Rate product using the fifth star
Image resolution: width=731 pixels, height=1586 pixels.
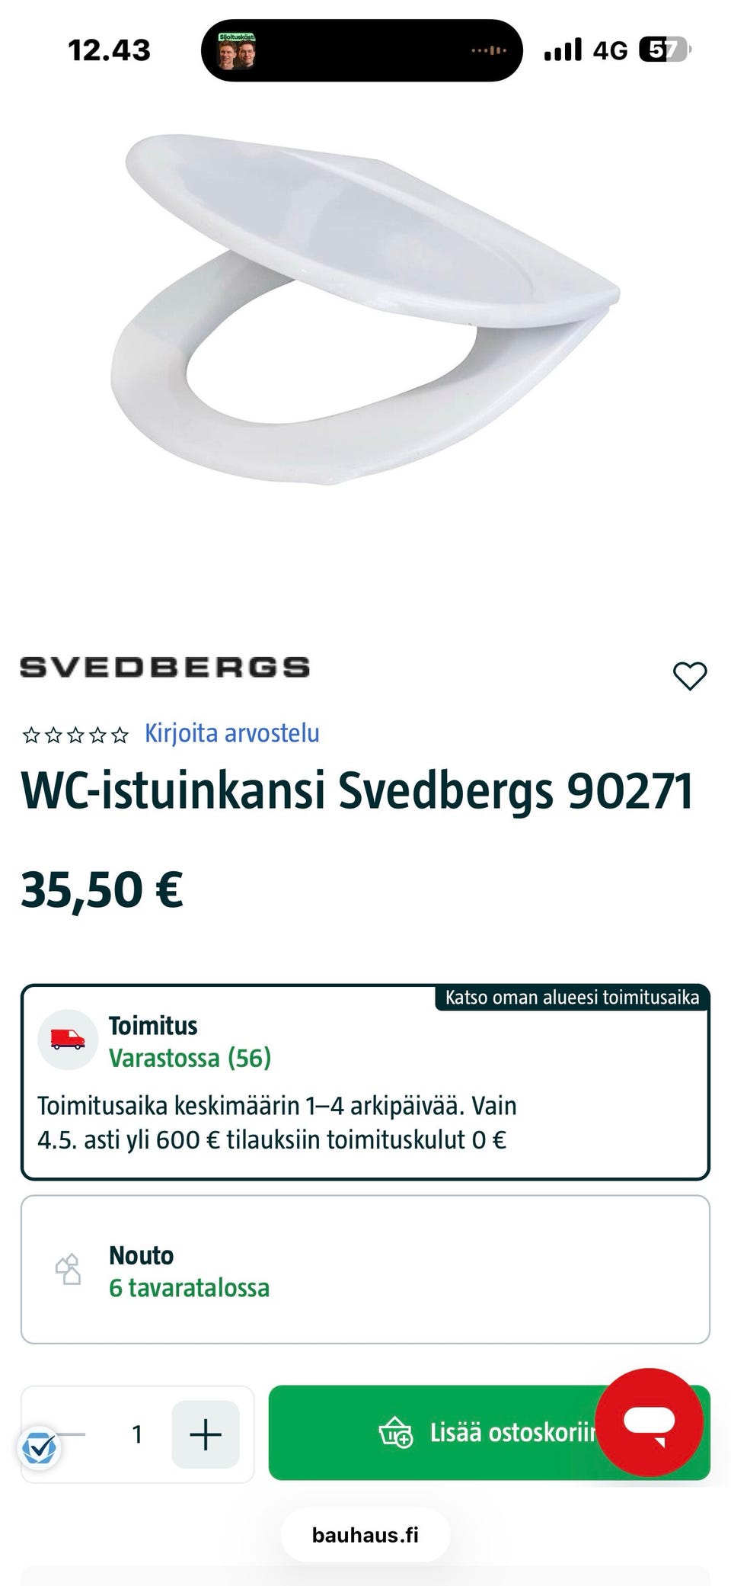pyautogui.click(x=120, y=735)
